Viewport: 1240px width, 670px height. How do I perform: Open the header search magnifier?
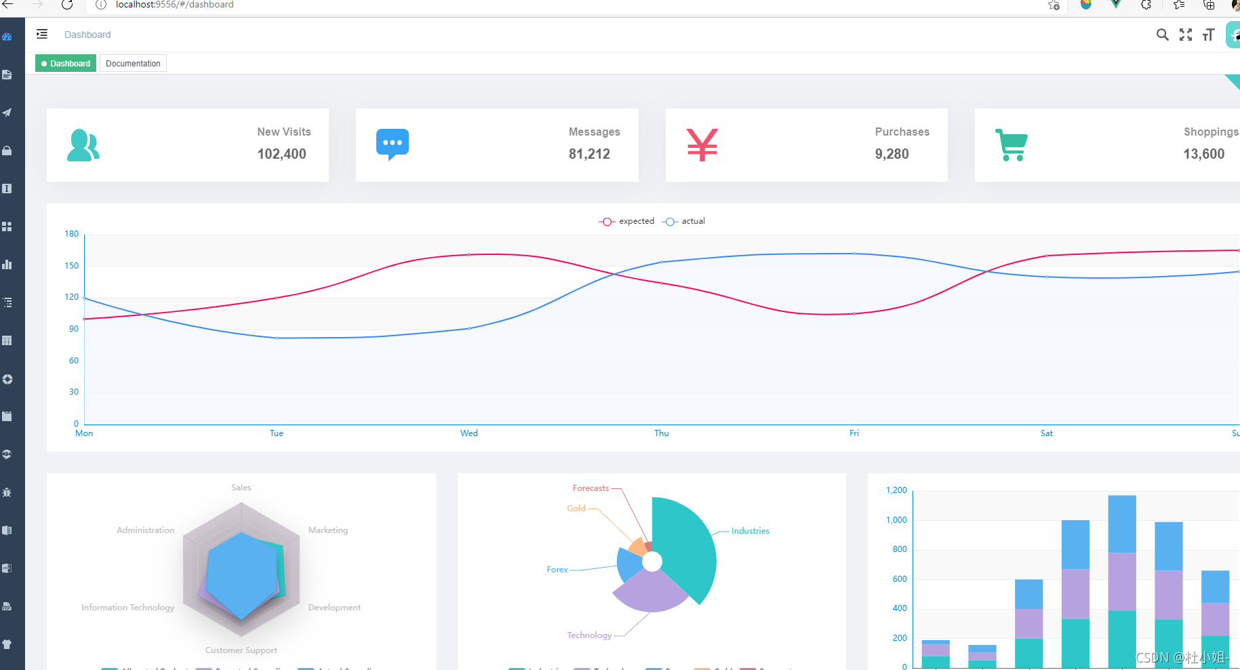[1163, 34]
